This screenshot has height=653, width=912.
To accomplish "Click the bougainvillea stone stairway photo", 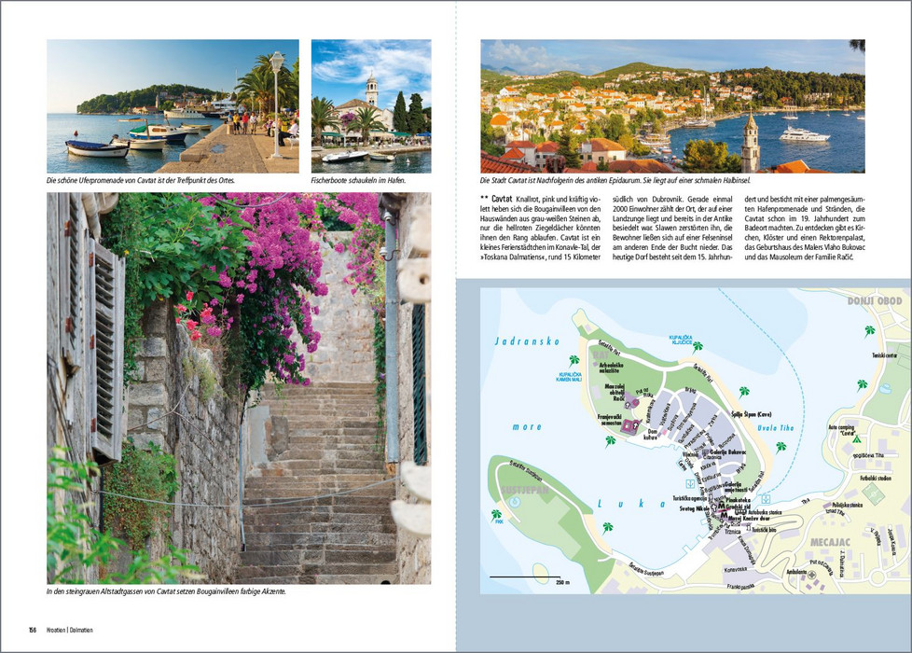I will [x=239, y=388].
